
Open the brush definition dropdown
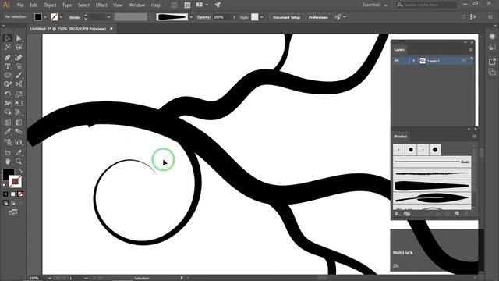pos(191,17)
